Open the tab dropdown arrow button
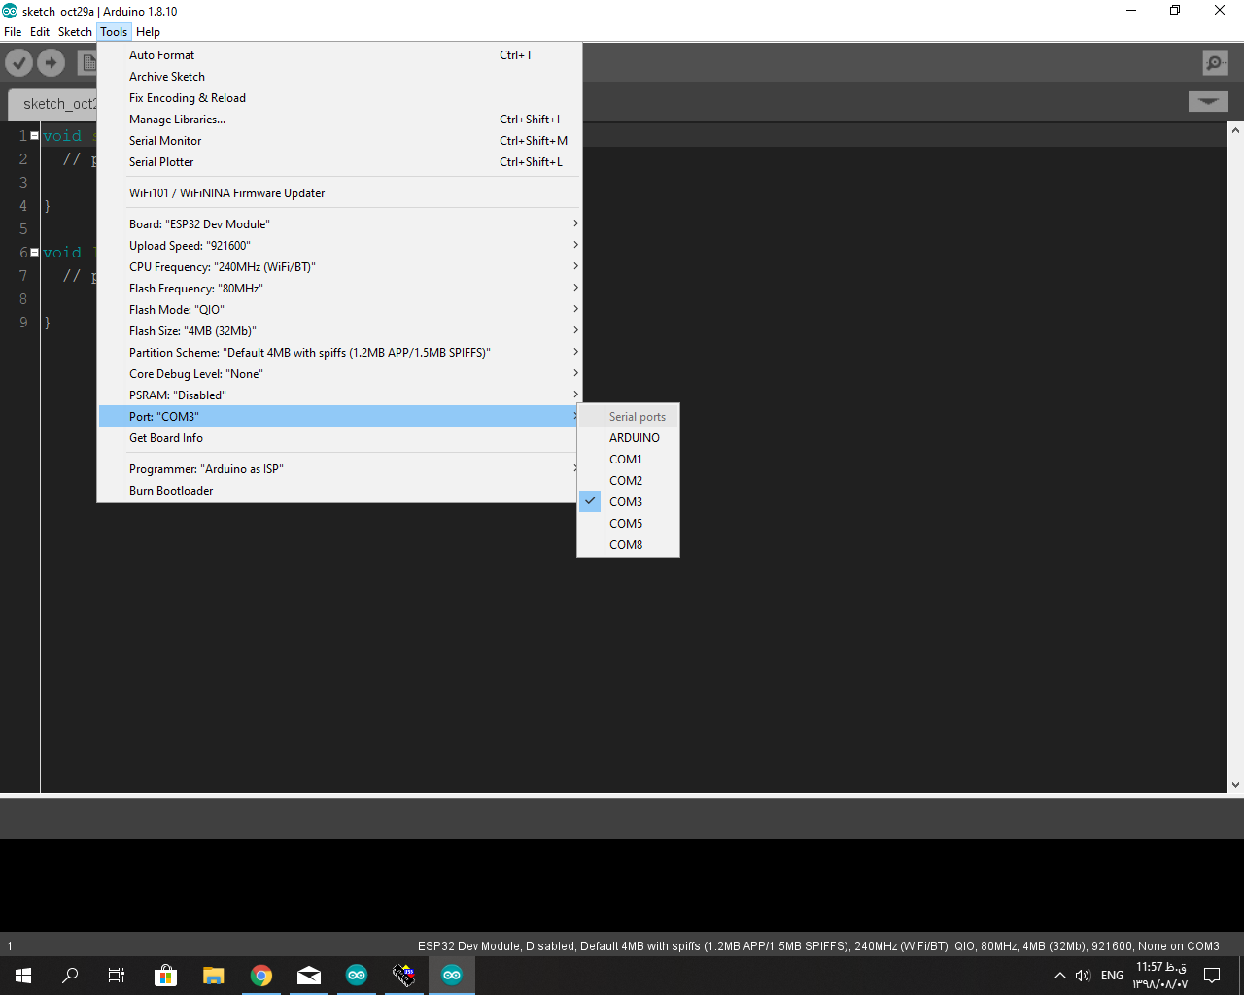Screen dimensions: 1244x995 click(1208, 101)
